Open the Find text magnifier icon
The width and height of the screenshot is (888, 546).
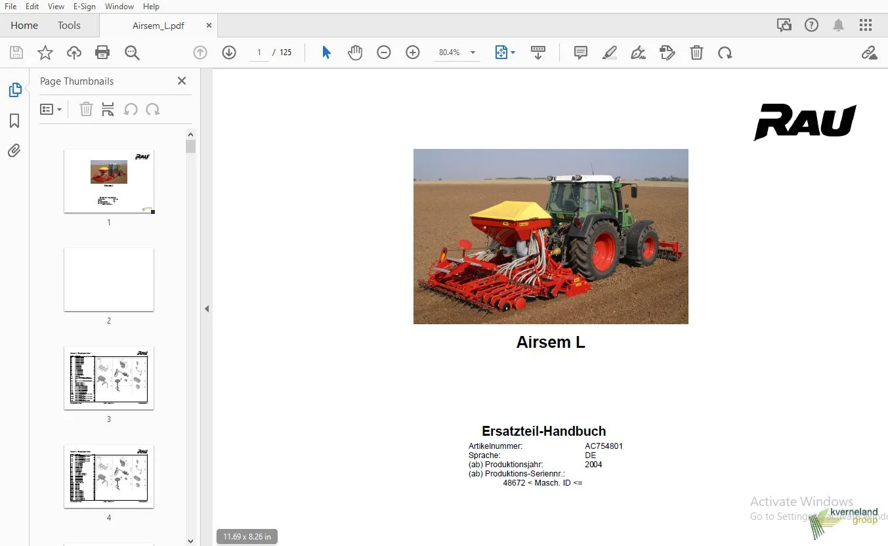132,52
